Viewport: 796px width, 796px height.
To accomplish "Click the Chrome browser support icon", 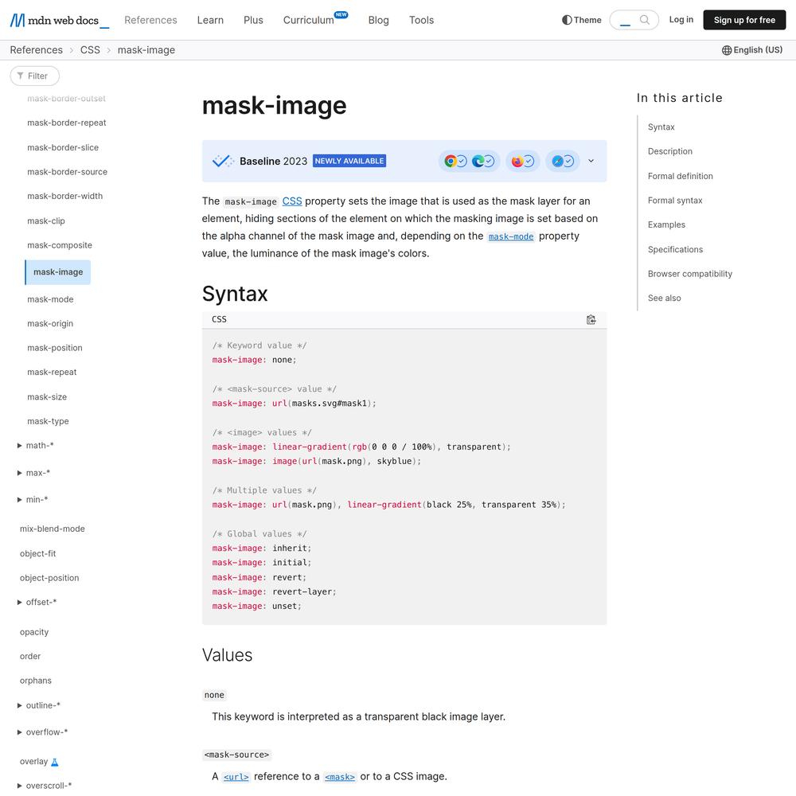I will (451, 161).
